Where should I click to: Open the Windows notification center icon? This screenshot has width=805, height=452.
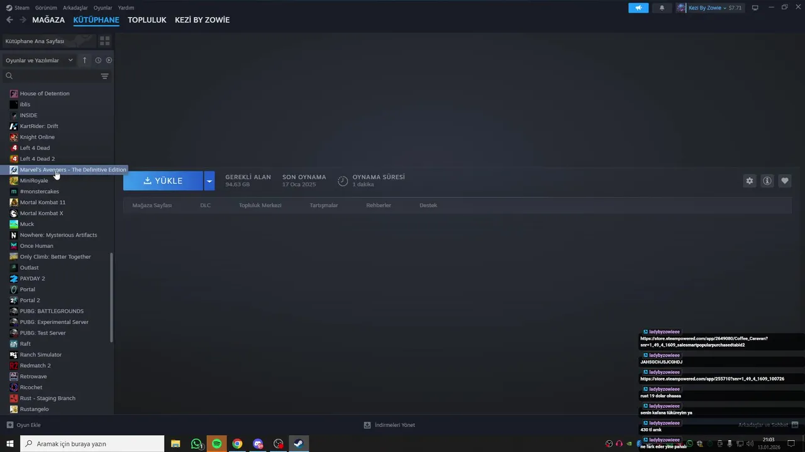pos(792,444)
